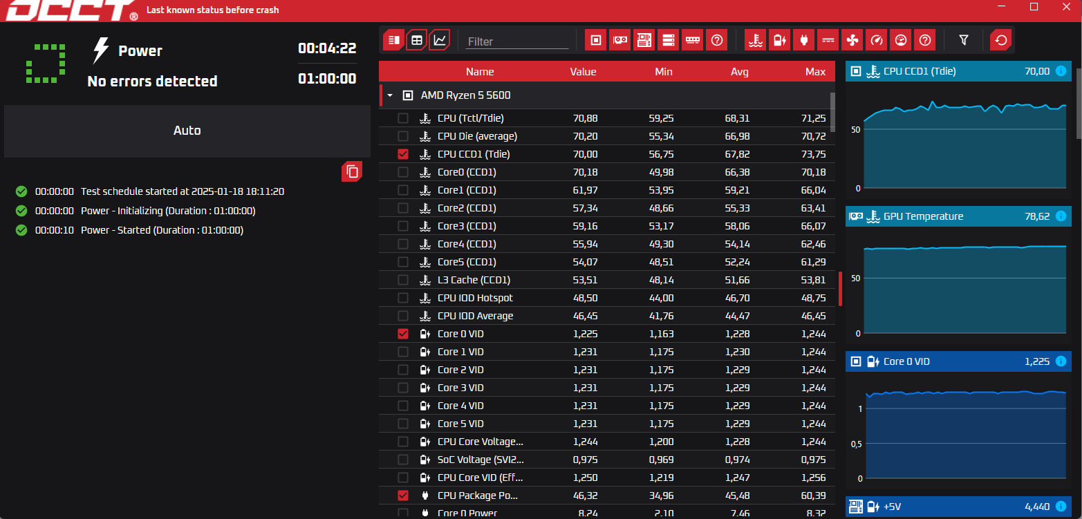Select the Core 2 VID row name
Screen dimensions: 1082x519
[x=460, y=370]
